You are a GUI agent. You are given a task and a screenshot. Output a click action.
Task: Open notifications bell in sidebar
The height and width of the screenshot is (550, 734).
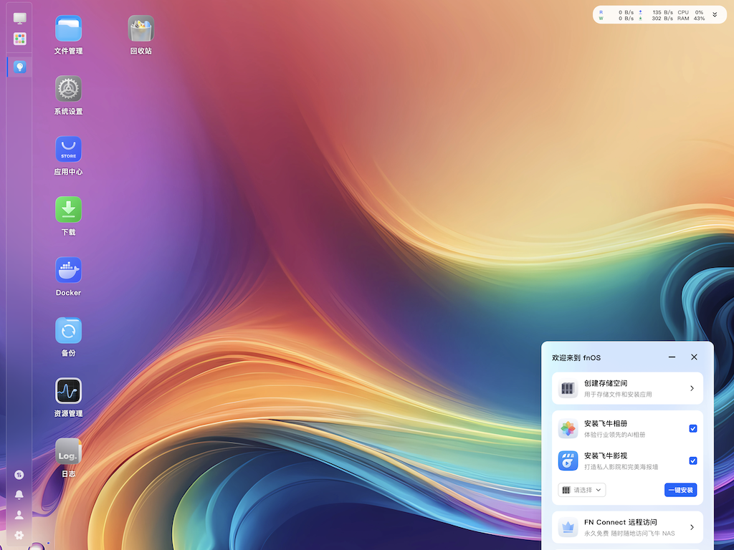[x=19, y=495]
